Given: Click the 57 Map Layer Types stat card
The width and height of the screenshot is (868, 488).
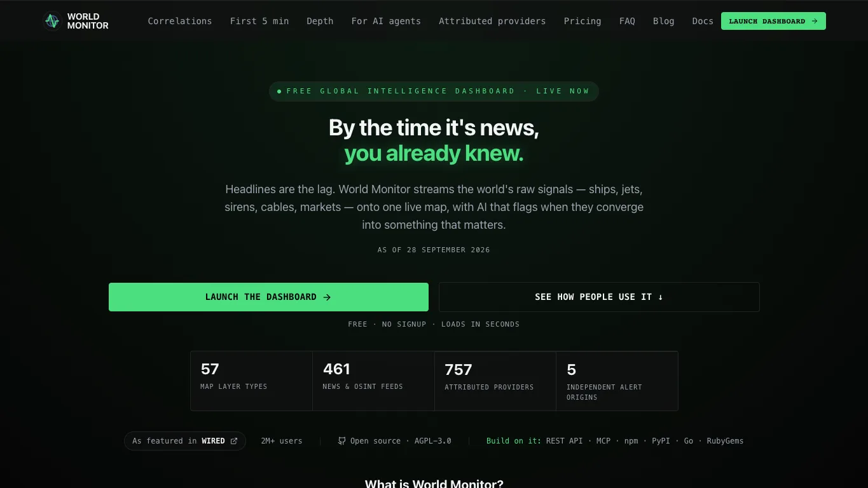Looking at the screenshot, I should pyautogui.click(x=251, y=381).
